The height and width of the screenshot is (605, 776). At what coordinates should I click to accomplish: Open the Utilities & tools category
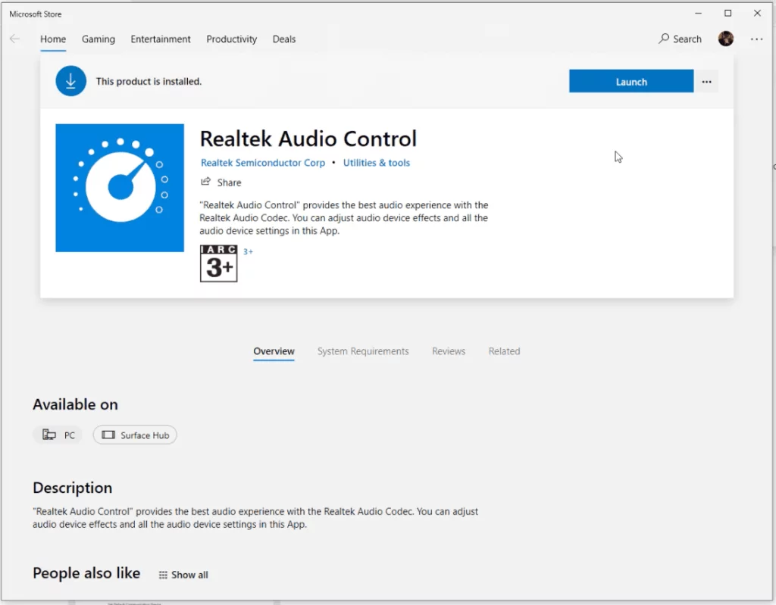(x=377, y=163)
